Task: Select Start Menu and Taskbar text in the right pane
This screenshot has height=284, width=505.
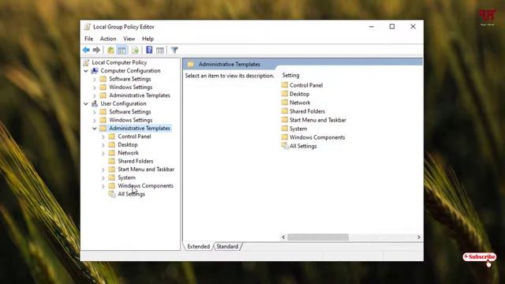Action: (x=317, y=120)
